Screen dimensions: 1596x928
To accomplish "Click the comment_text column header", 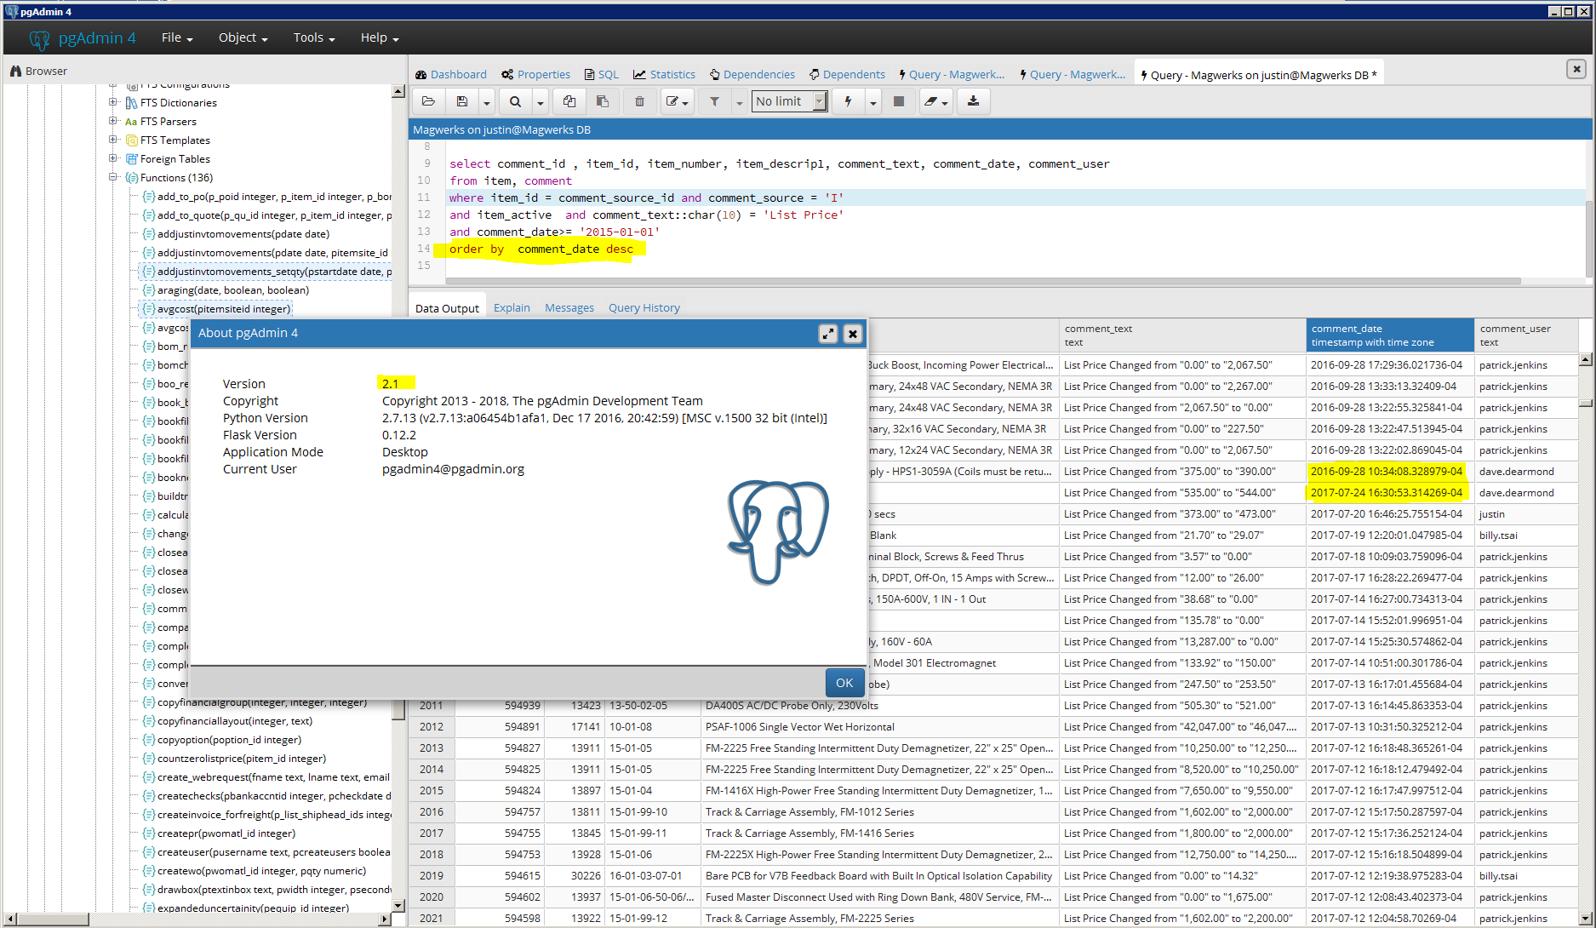I will point(1183,335).
